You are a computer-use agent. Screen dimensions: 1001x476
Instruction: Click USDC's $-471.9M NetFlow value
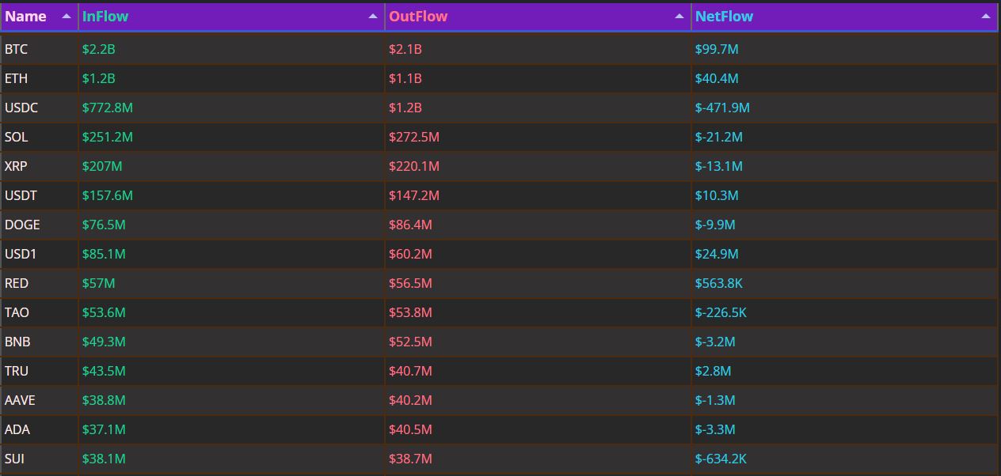721,108
